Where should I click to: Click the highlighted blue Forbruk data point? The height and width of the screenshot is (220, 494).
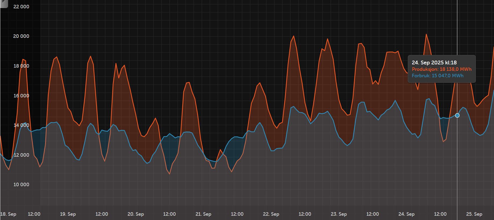(x=457, y=115)
